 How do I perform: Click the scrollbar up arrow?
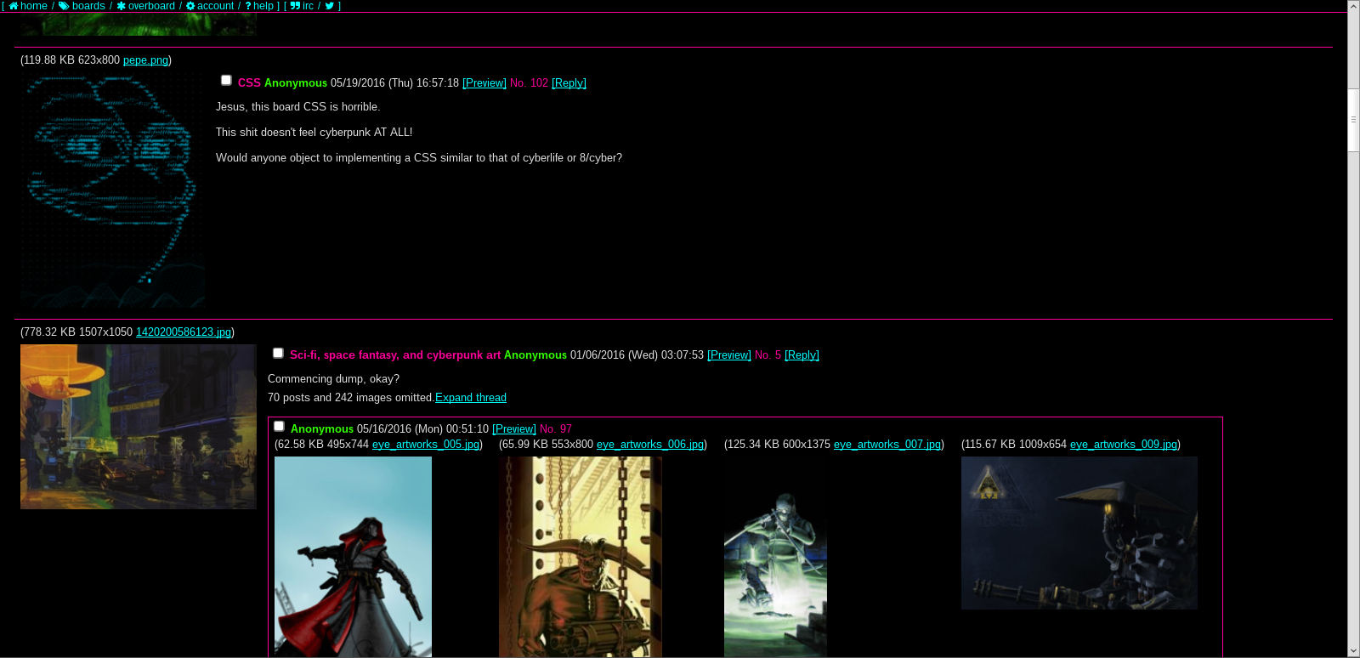click(x=1353, y=7)
